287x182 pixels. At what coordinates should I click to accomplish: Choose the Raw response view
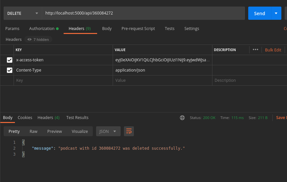pos(33,131)
